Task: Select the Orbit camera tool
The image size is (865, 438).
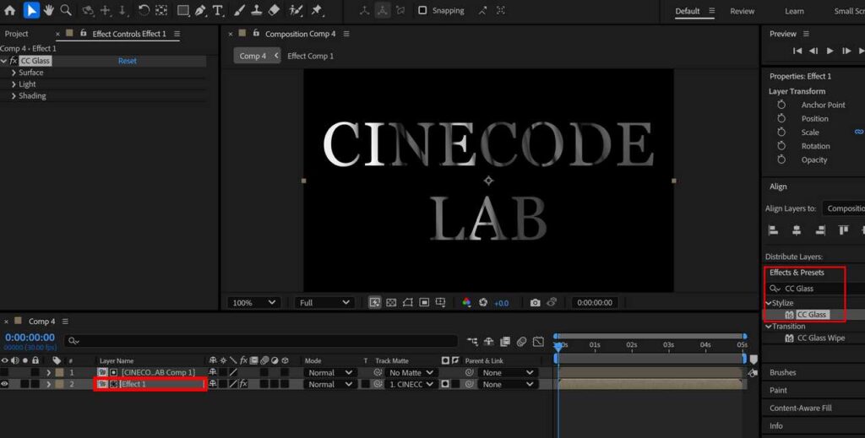Action: tap(87, 10)
